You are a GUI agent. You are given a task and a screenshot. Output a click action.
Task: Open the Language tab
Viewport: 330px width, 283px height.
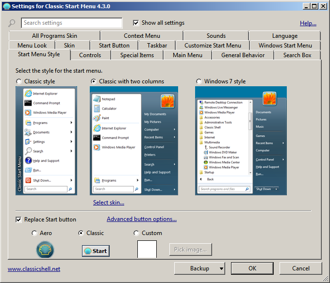point(285,36)
